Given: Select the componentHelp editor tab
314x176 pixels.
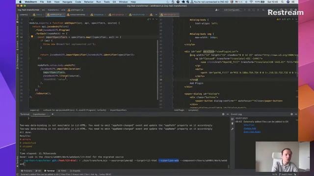Looking at the screenshot, I should pos(78,15).
